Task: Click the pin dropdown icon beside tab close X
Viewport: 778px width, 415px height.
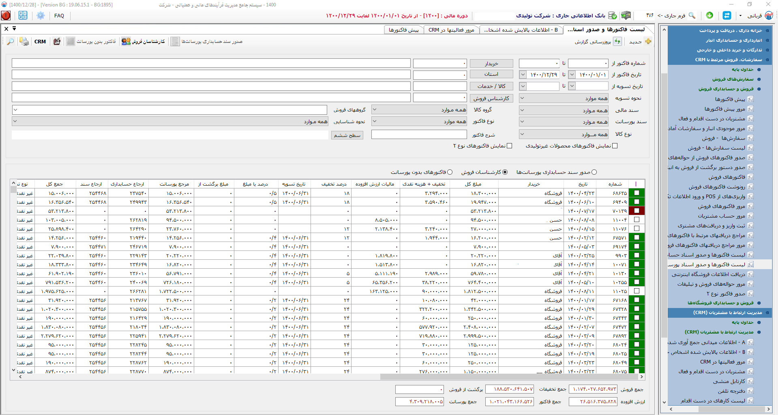Action: pyautogui.click(x=14, y=28)
